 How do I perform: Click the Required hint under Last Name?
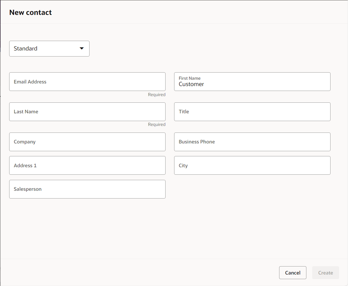[x=157, y=124]
